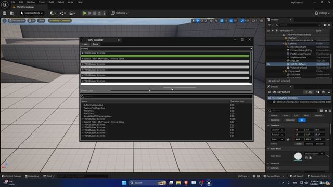333x187 pixels.
Task: Click the SM_SkySphere static mesh thumbnail
Action: click(298, 156)
